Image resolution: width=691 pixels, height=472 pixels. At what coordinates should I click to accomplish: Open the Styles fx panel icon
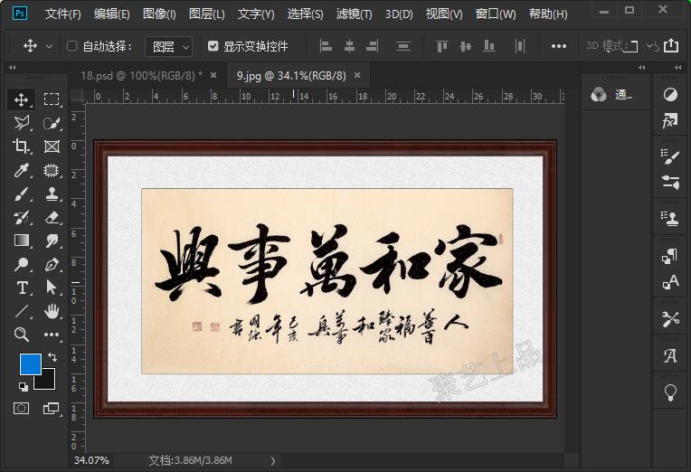pos(670,120)
